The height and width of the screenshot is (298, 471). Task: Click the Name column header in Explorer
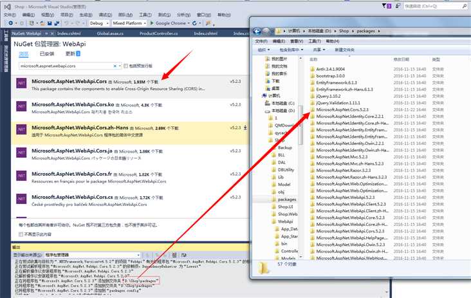[x=313, y=59]
